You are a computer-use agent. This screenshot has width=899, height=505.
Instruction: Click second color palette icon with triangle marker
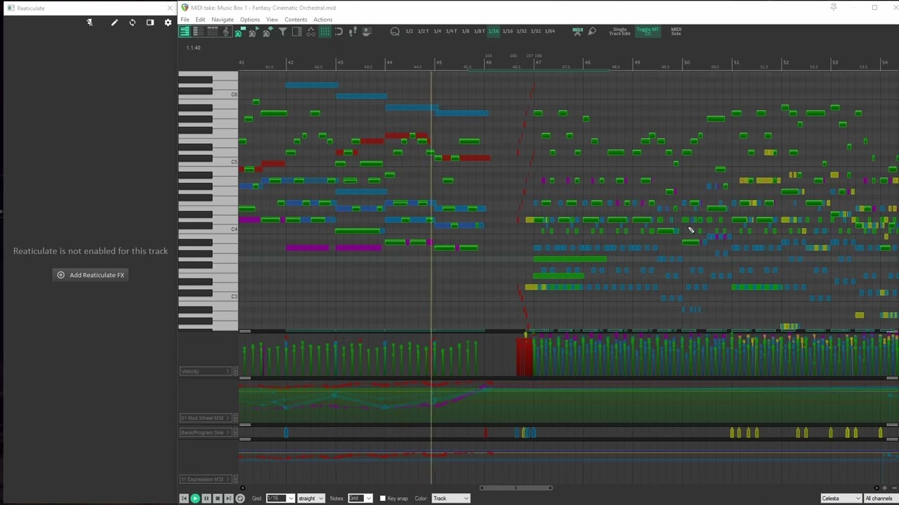click(x=254, y=32)
